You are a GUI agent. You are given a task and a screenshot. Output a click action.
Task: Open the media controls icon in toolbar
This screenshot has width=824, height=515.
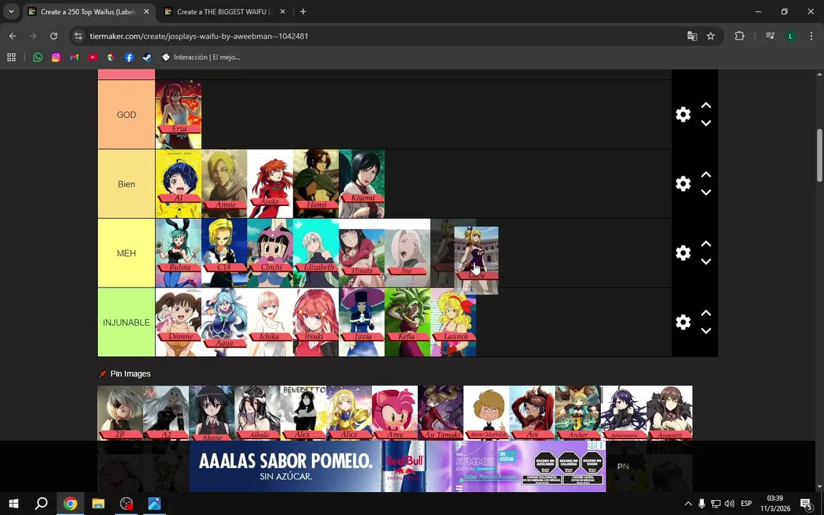click(770, 36)
